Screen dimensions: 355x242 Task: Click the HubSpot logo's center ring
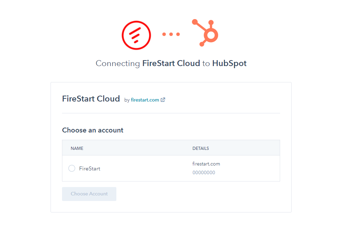(x=211, y=35)
